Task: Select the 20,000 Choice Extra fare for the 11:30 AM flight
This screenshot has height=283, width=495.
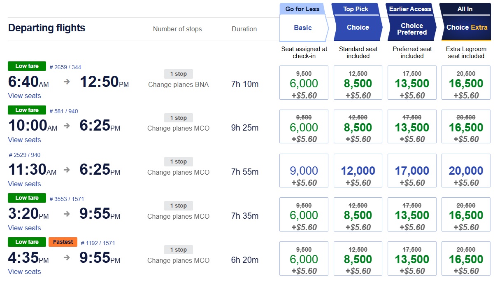Action: point(465,170)
